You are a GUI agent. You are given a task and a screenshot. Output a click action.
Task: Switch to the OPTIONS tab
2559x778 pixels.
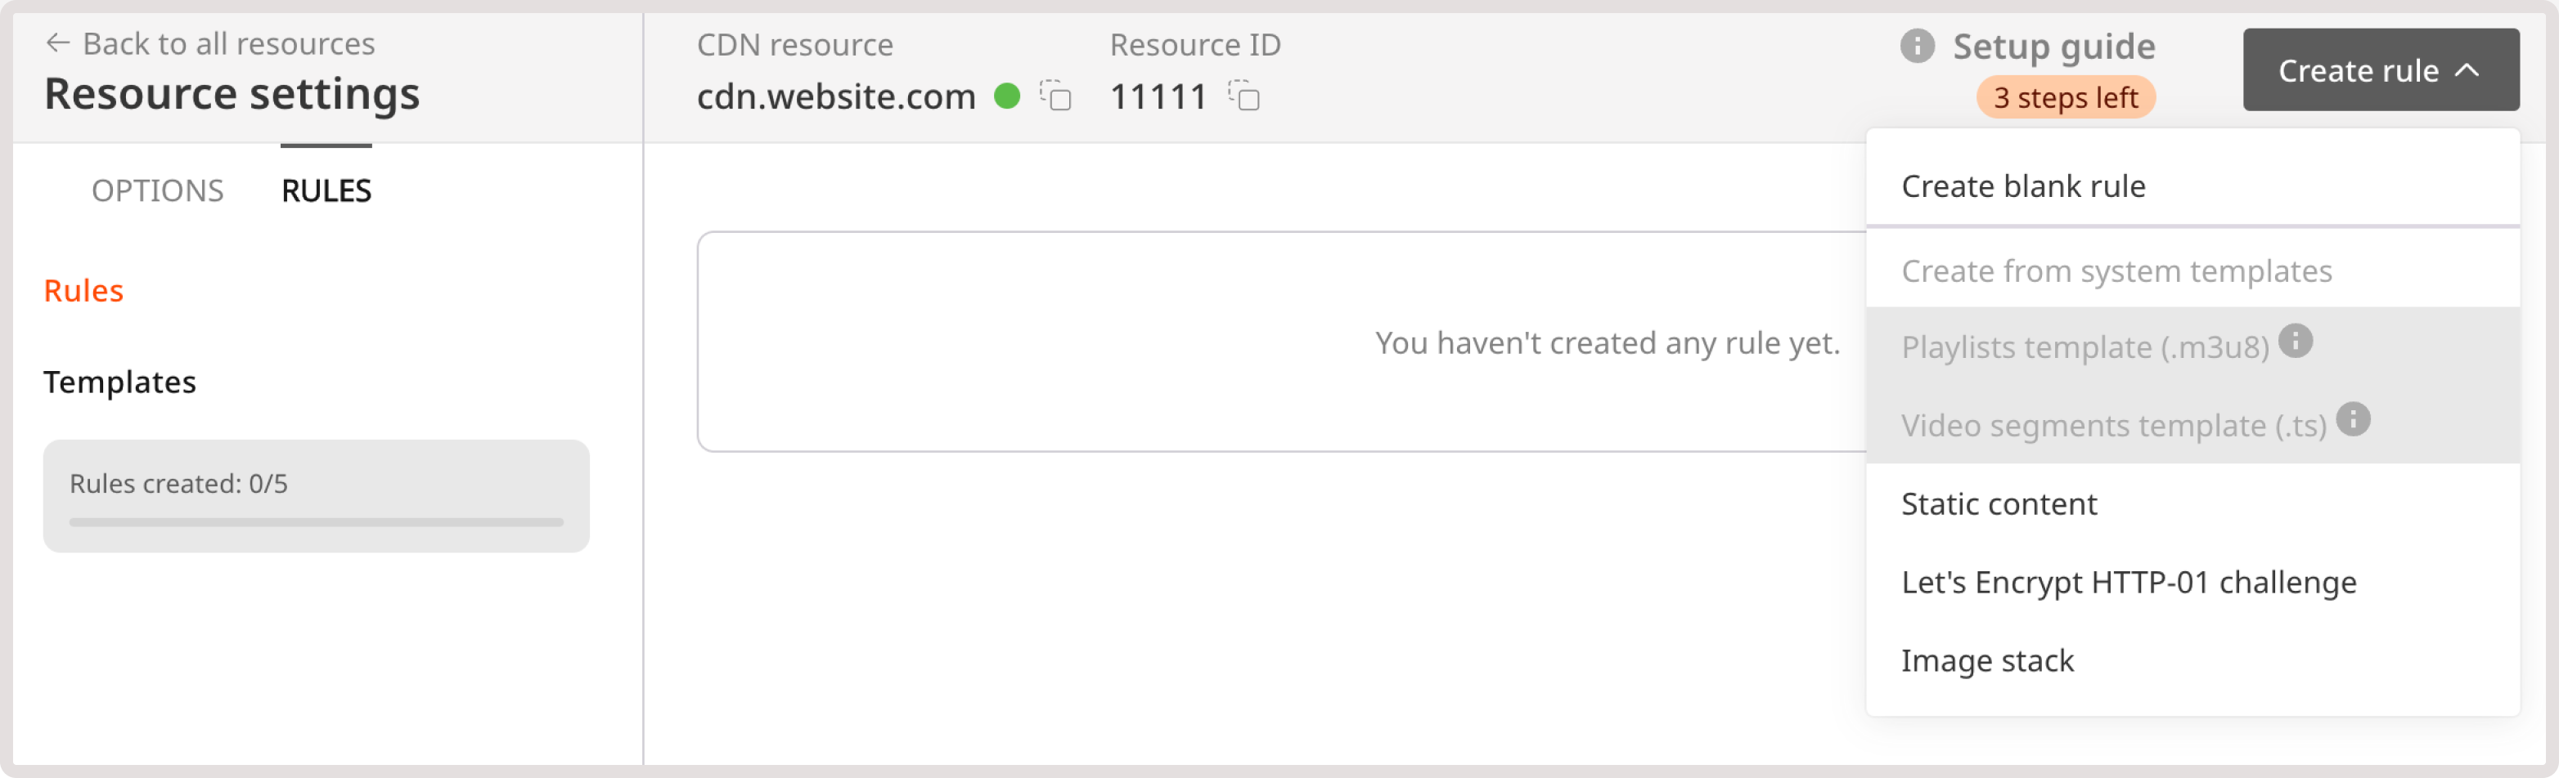[157, 190]
